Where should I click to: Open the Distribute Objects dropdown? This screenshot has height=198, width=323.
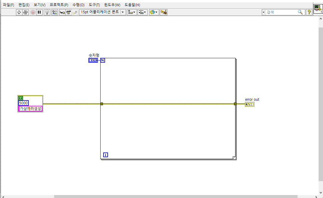[x=143, y=12]
